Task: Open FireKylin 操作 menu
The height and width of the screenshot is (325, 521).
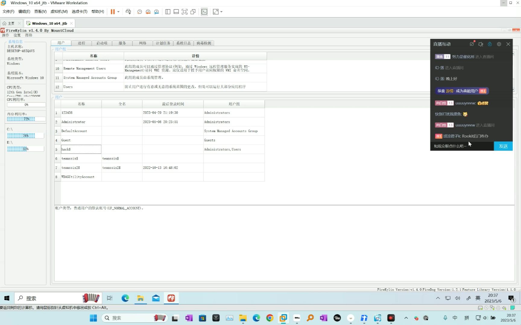Action: pyautogui.click(x=5, y=35)
